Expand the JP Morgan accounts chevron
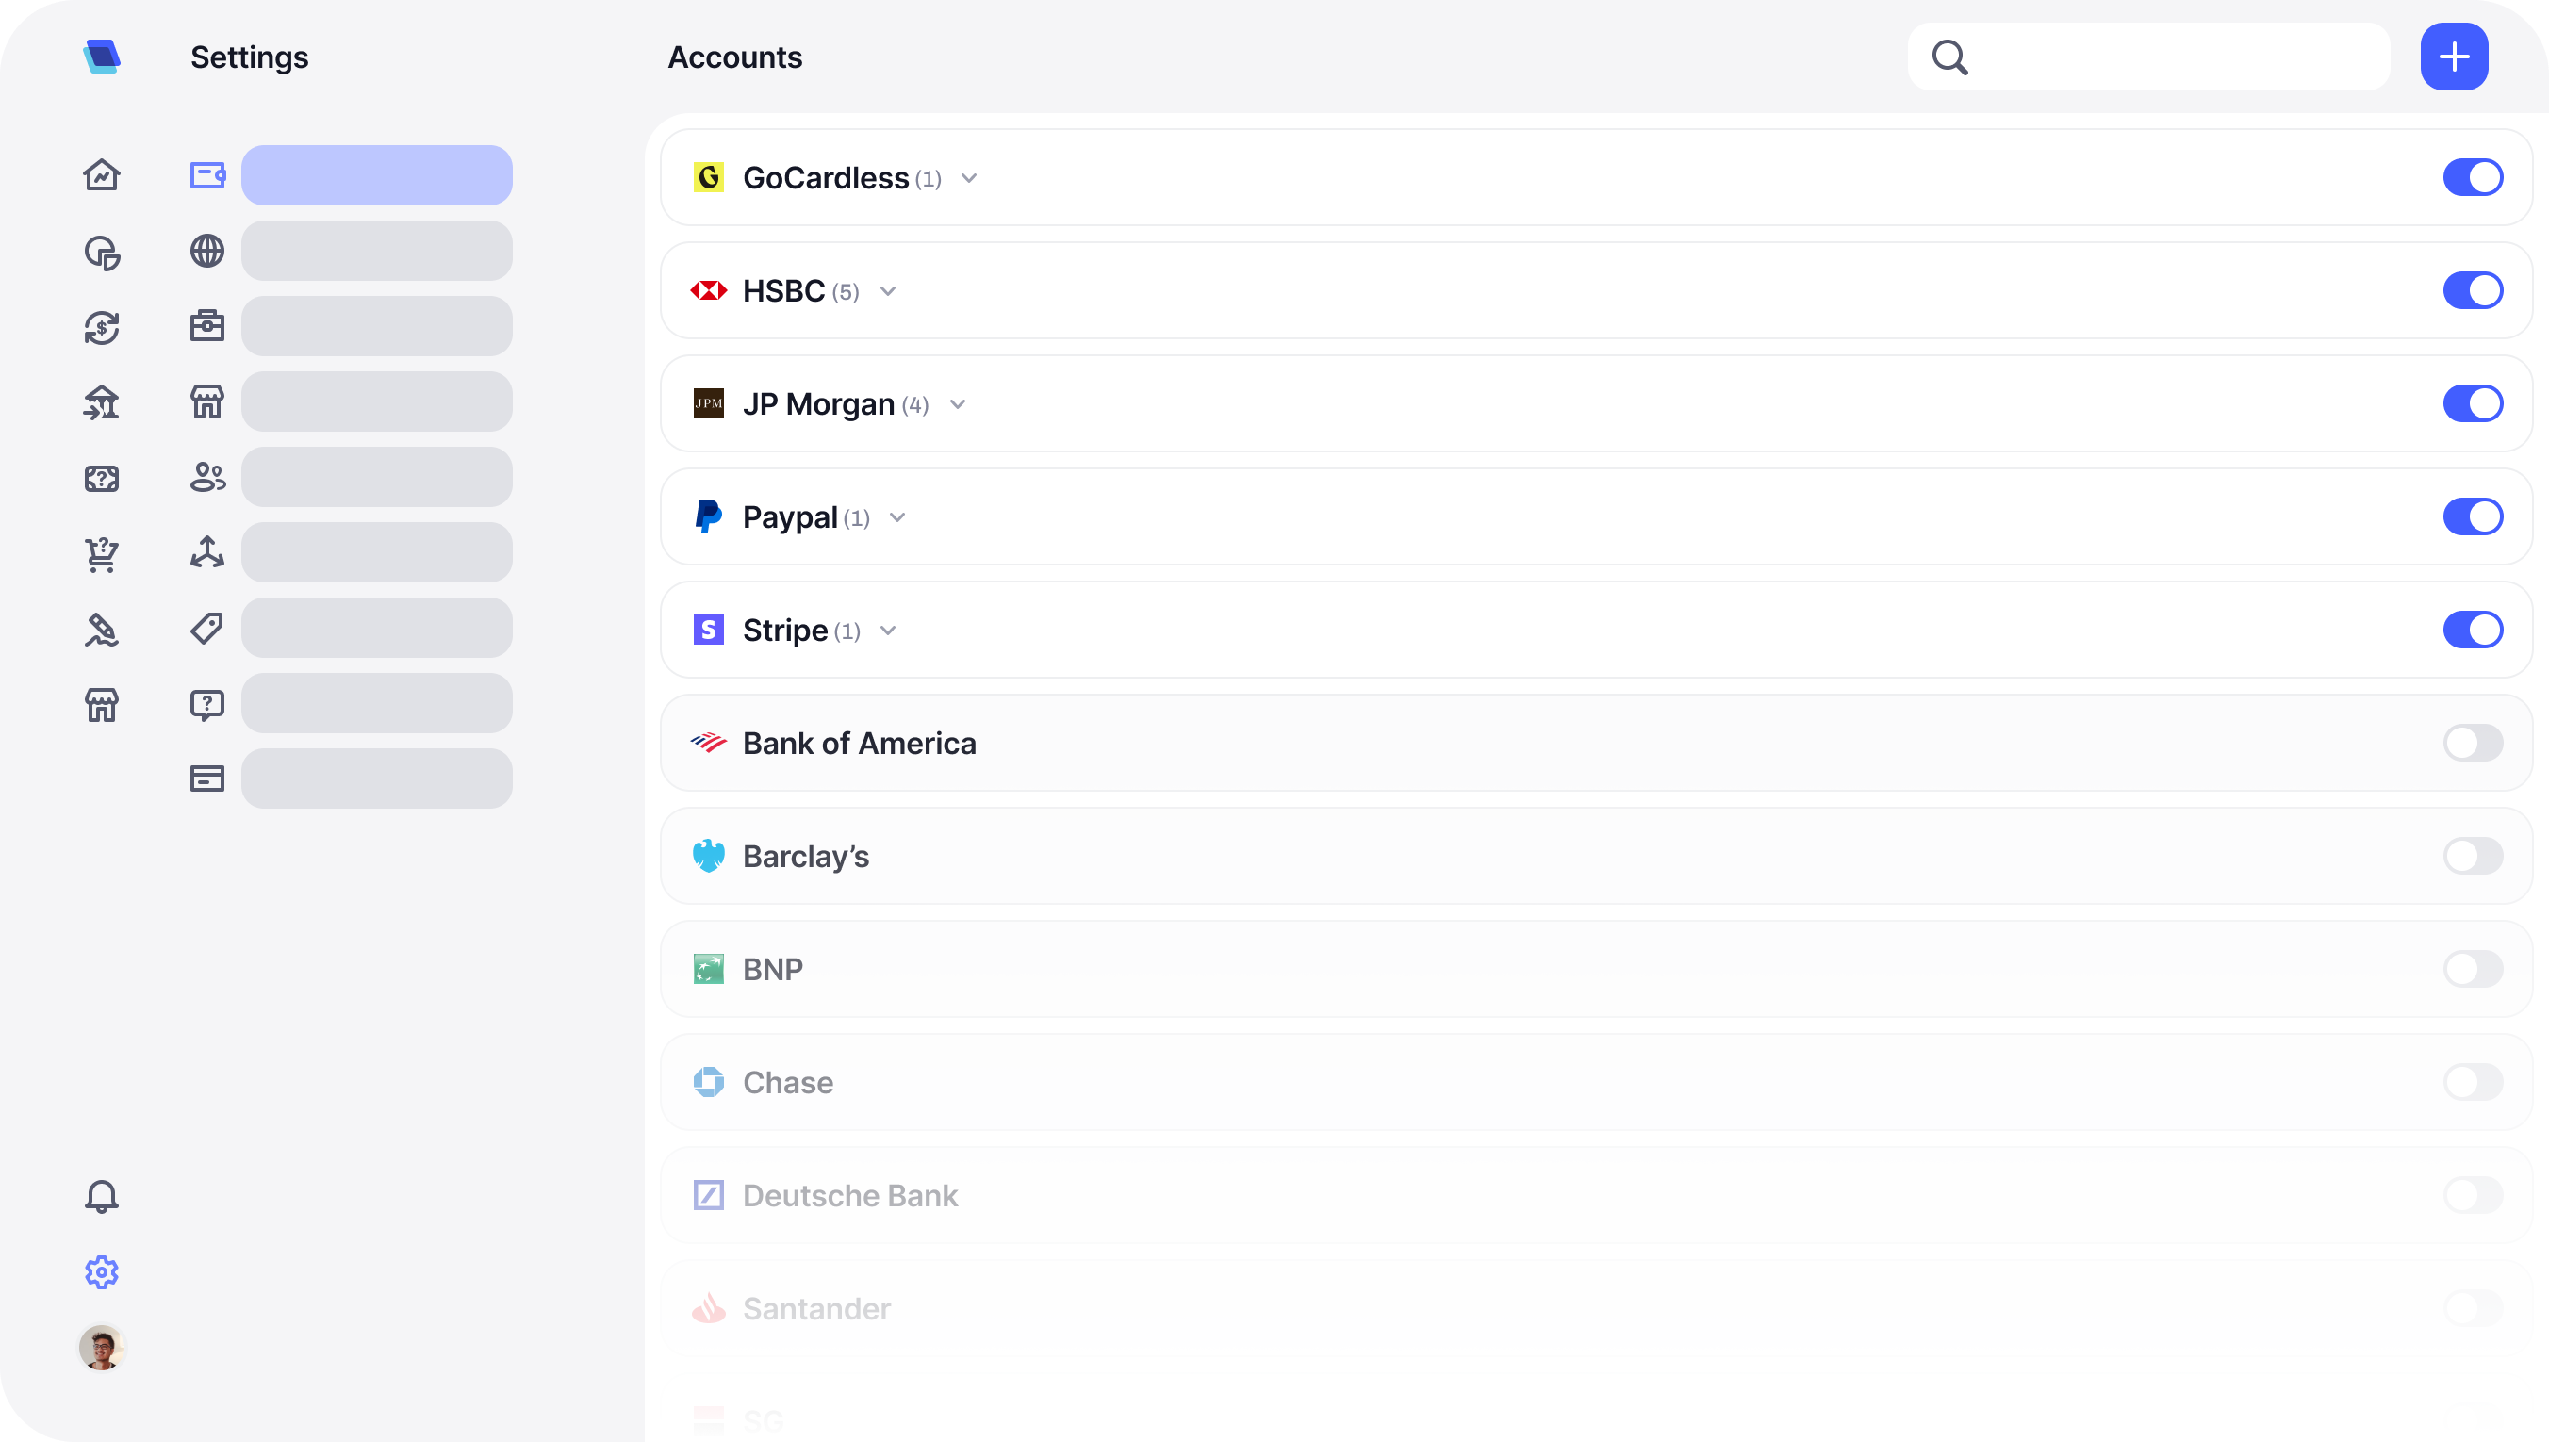The image size is (2549, 1442). point(957,404)
